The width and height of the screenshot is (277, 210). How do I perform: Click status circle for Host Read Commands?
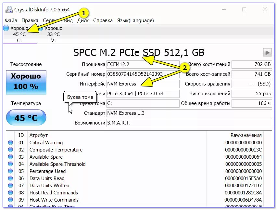[10, 192]
